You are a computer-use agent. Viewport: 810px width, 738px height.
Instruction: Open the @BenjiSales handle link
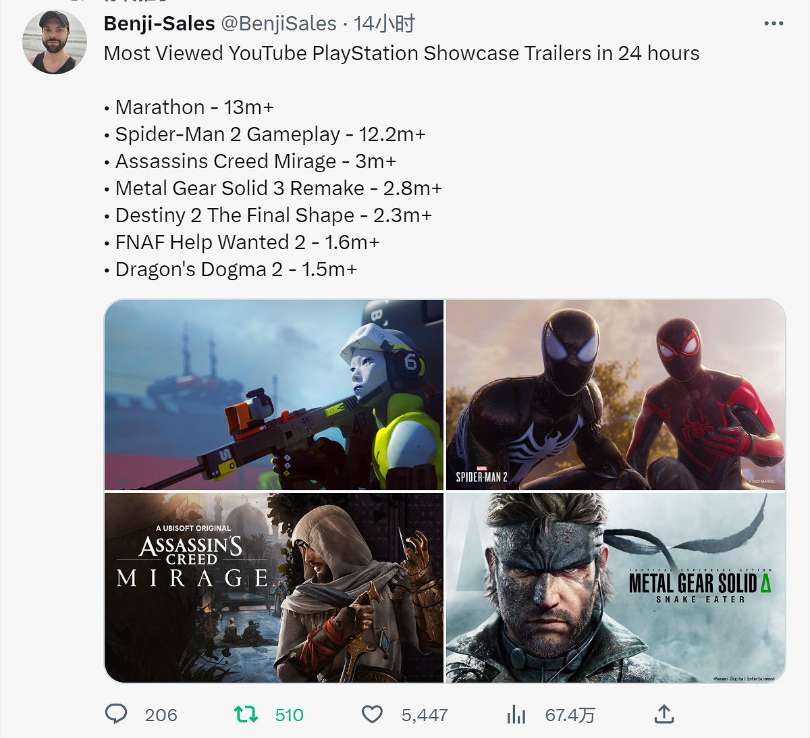click(x=278, y=24)
